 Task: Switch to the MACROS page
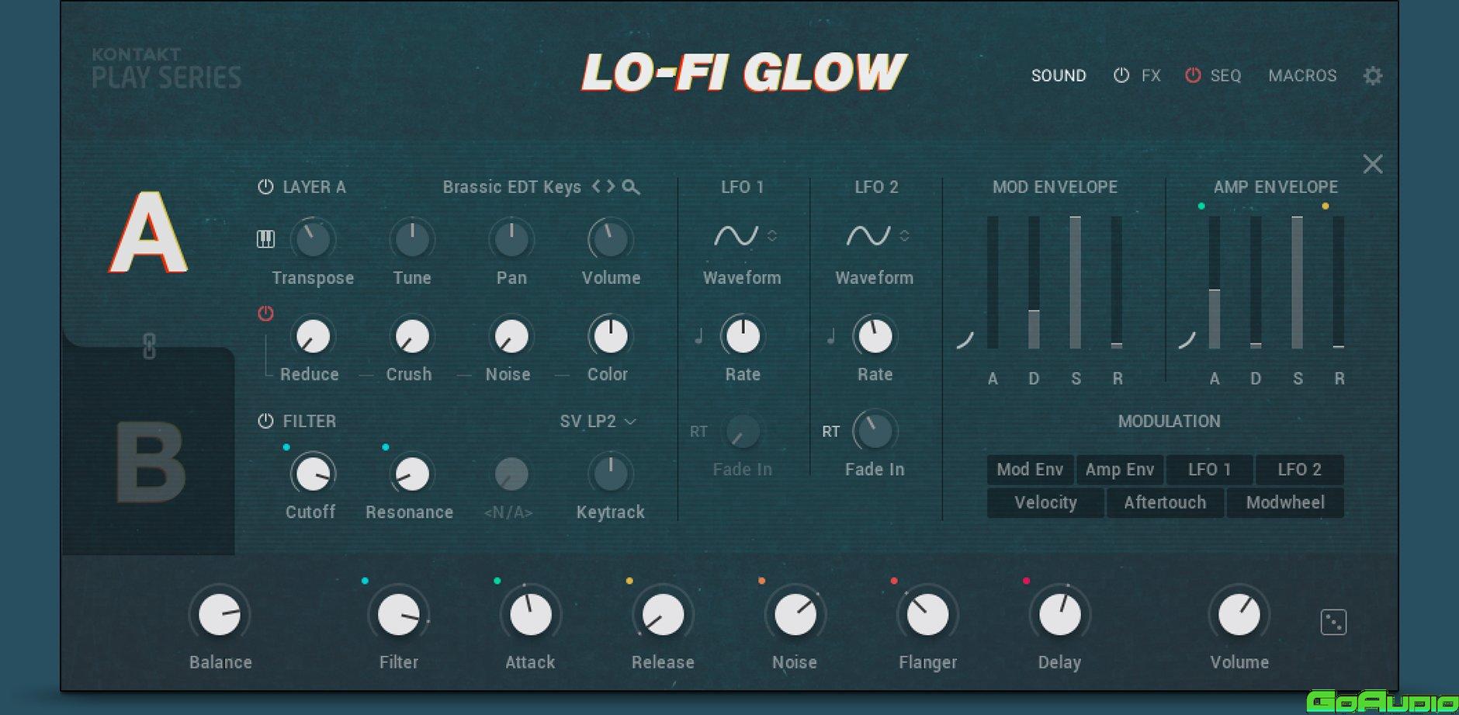1302,76
